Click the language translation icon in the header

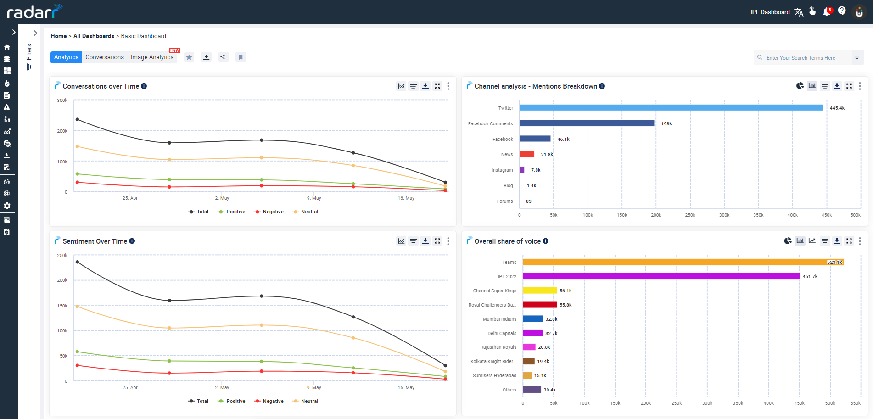(799, 12)
